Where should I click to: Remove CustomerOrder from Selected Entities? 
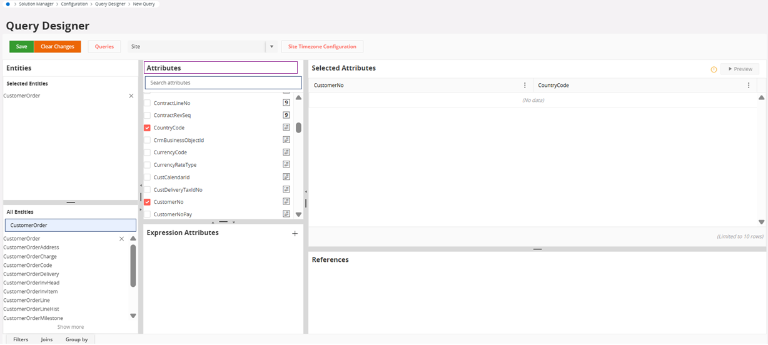[131, 96]
